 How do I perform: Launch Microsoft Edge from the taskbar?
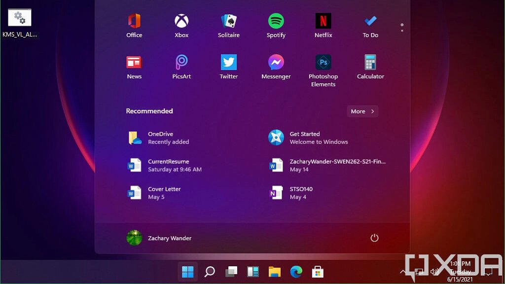click(296, 272)
